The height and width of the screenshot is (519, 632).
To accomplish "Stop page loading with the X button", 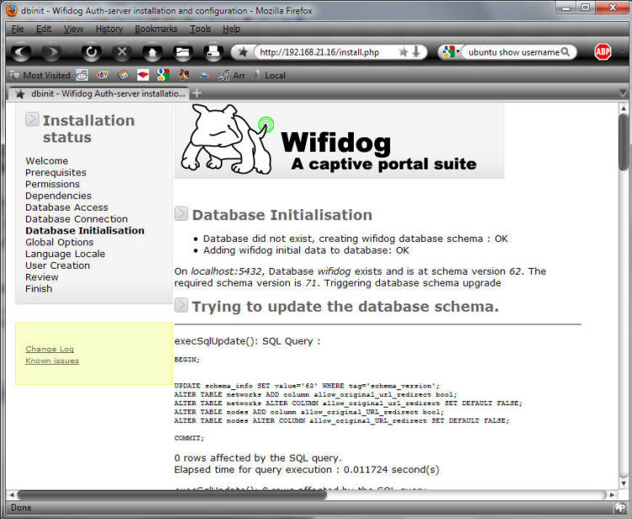I will tap(121, 52).
